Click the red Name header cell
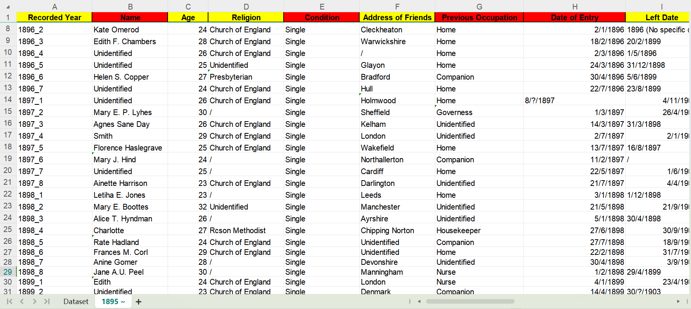Viewport: 691px width, 309px height. 130,18
